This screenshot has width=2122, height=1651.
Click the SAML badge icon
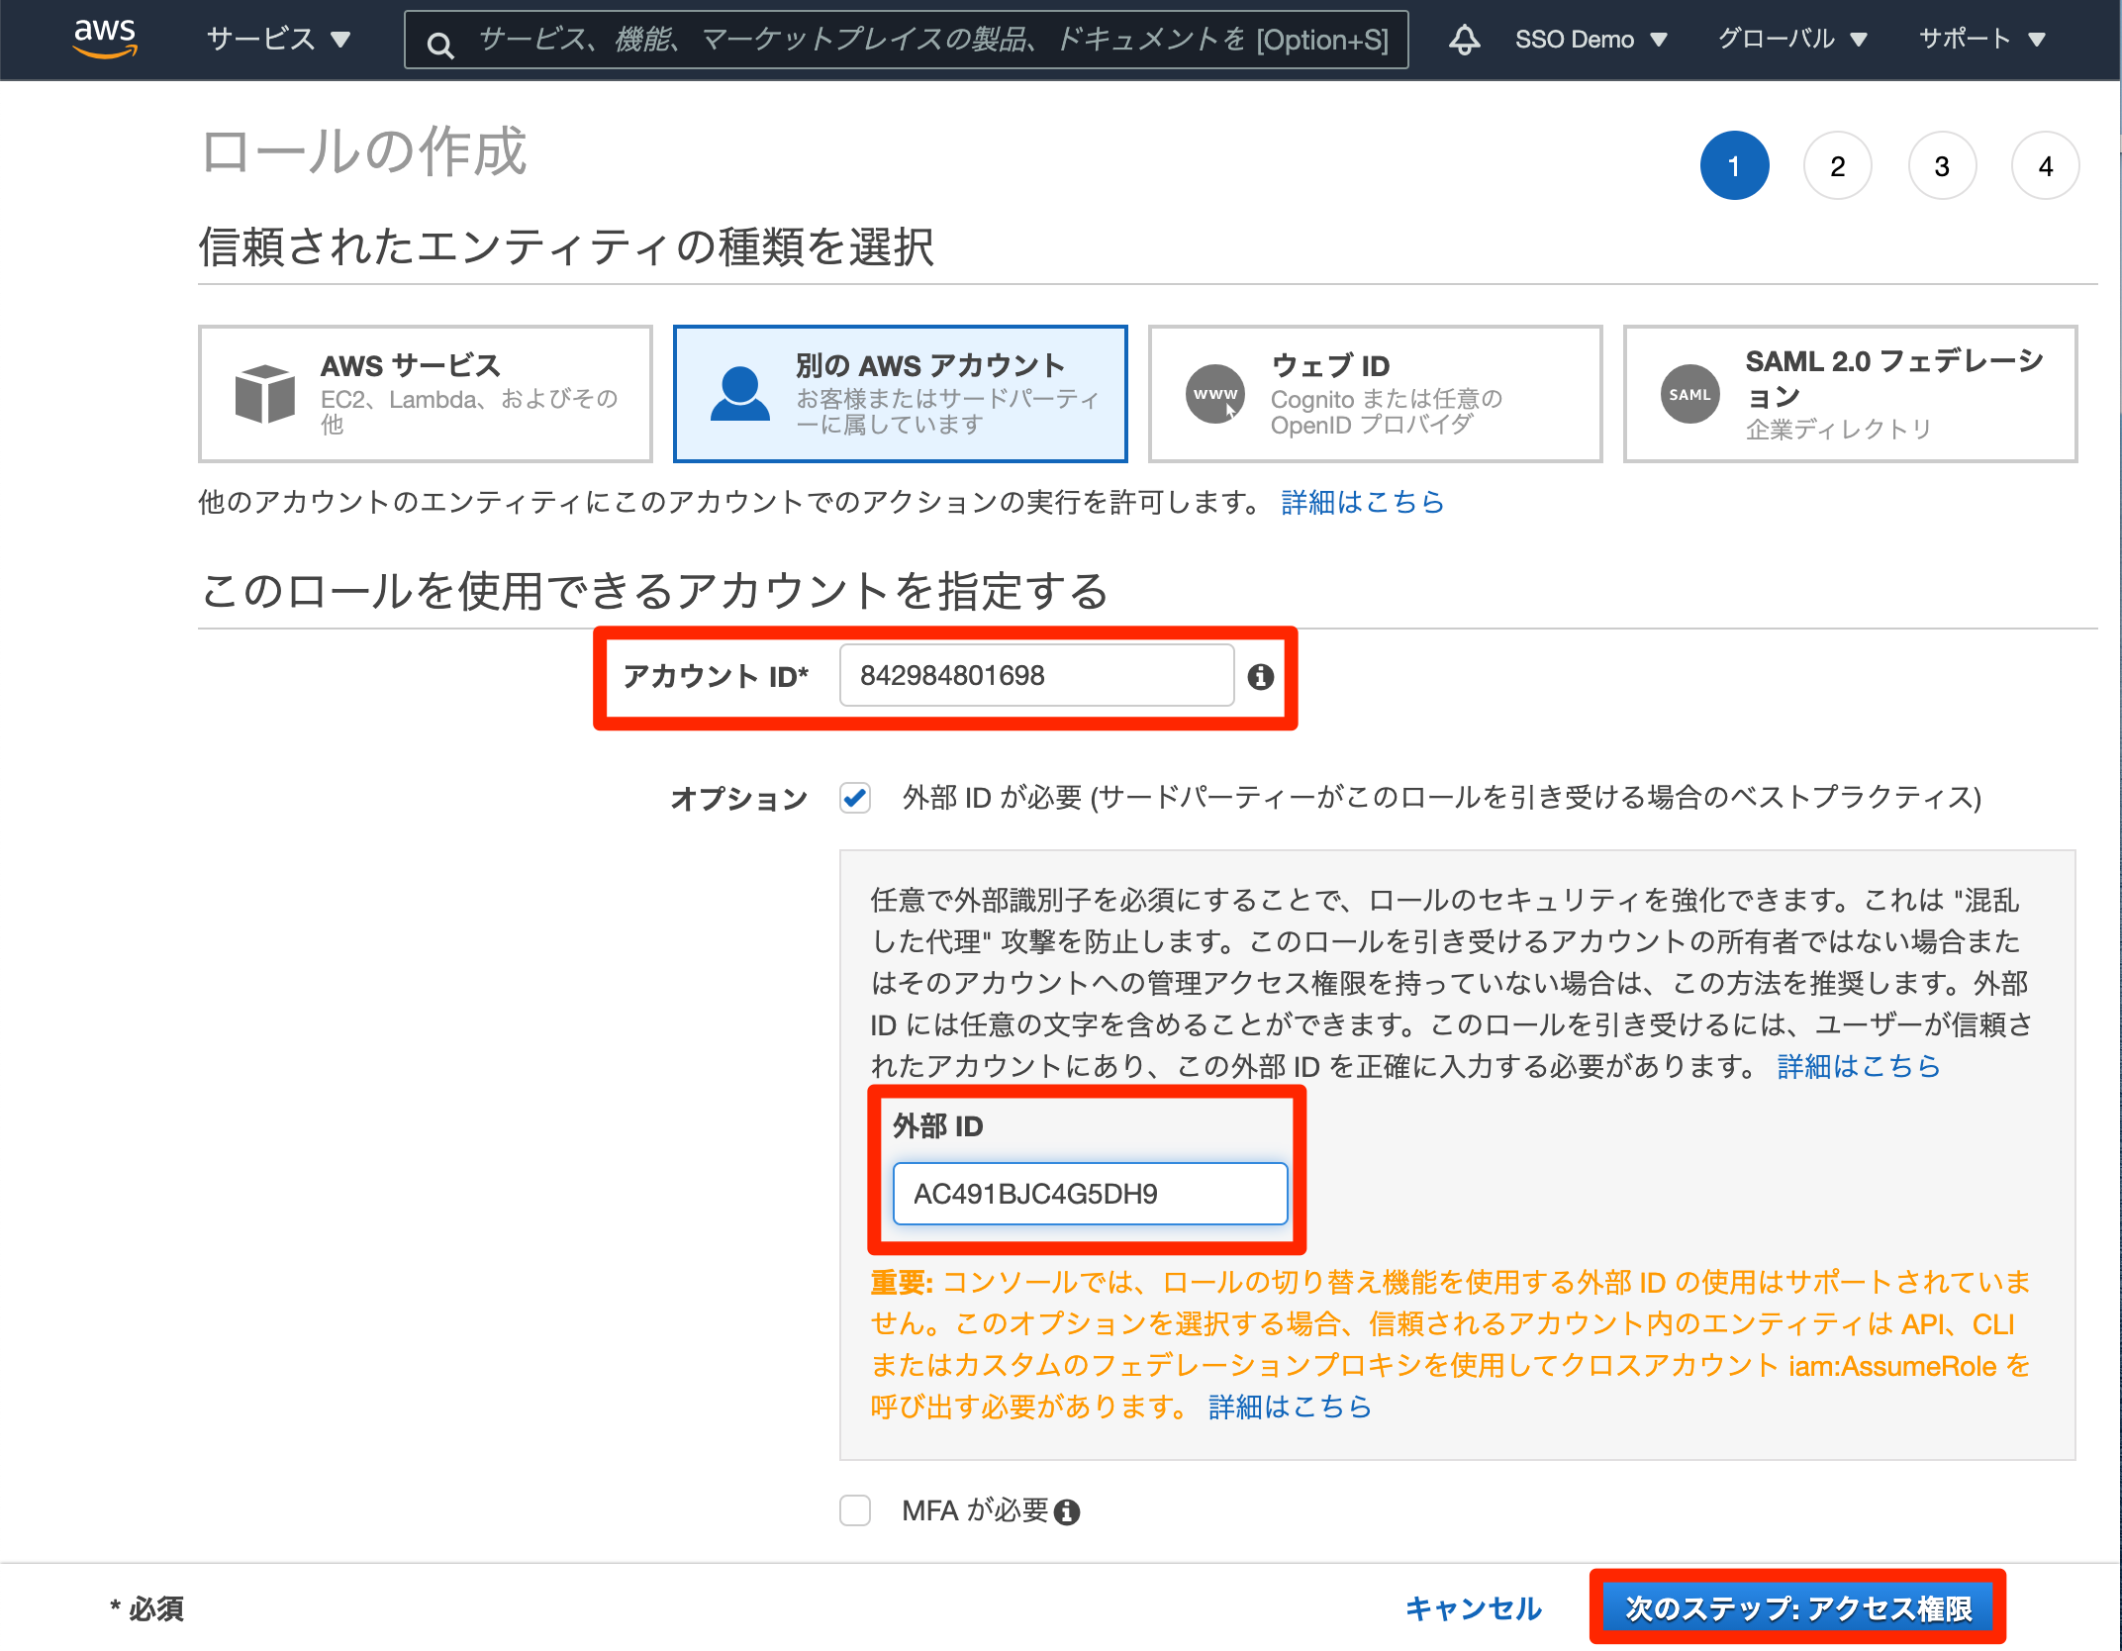coord(1689,394)
